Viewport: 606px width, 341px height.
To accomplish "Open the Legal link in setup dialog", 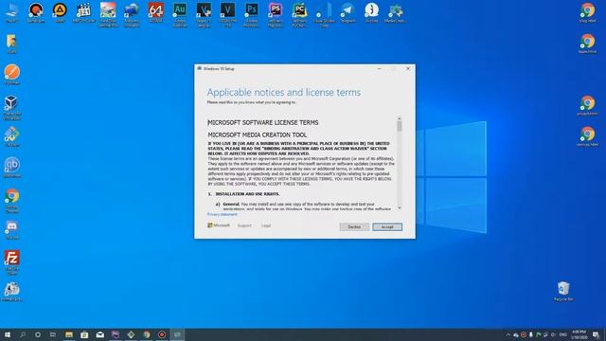I will pos(266,225).
